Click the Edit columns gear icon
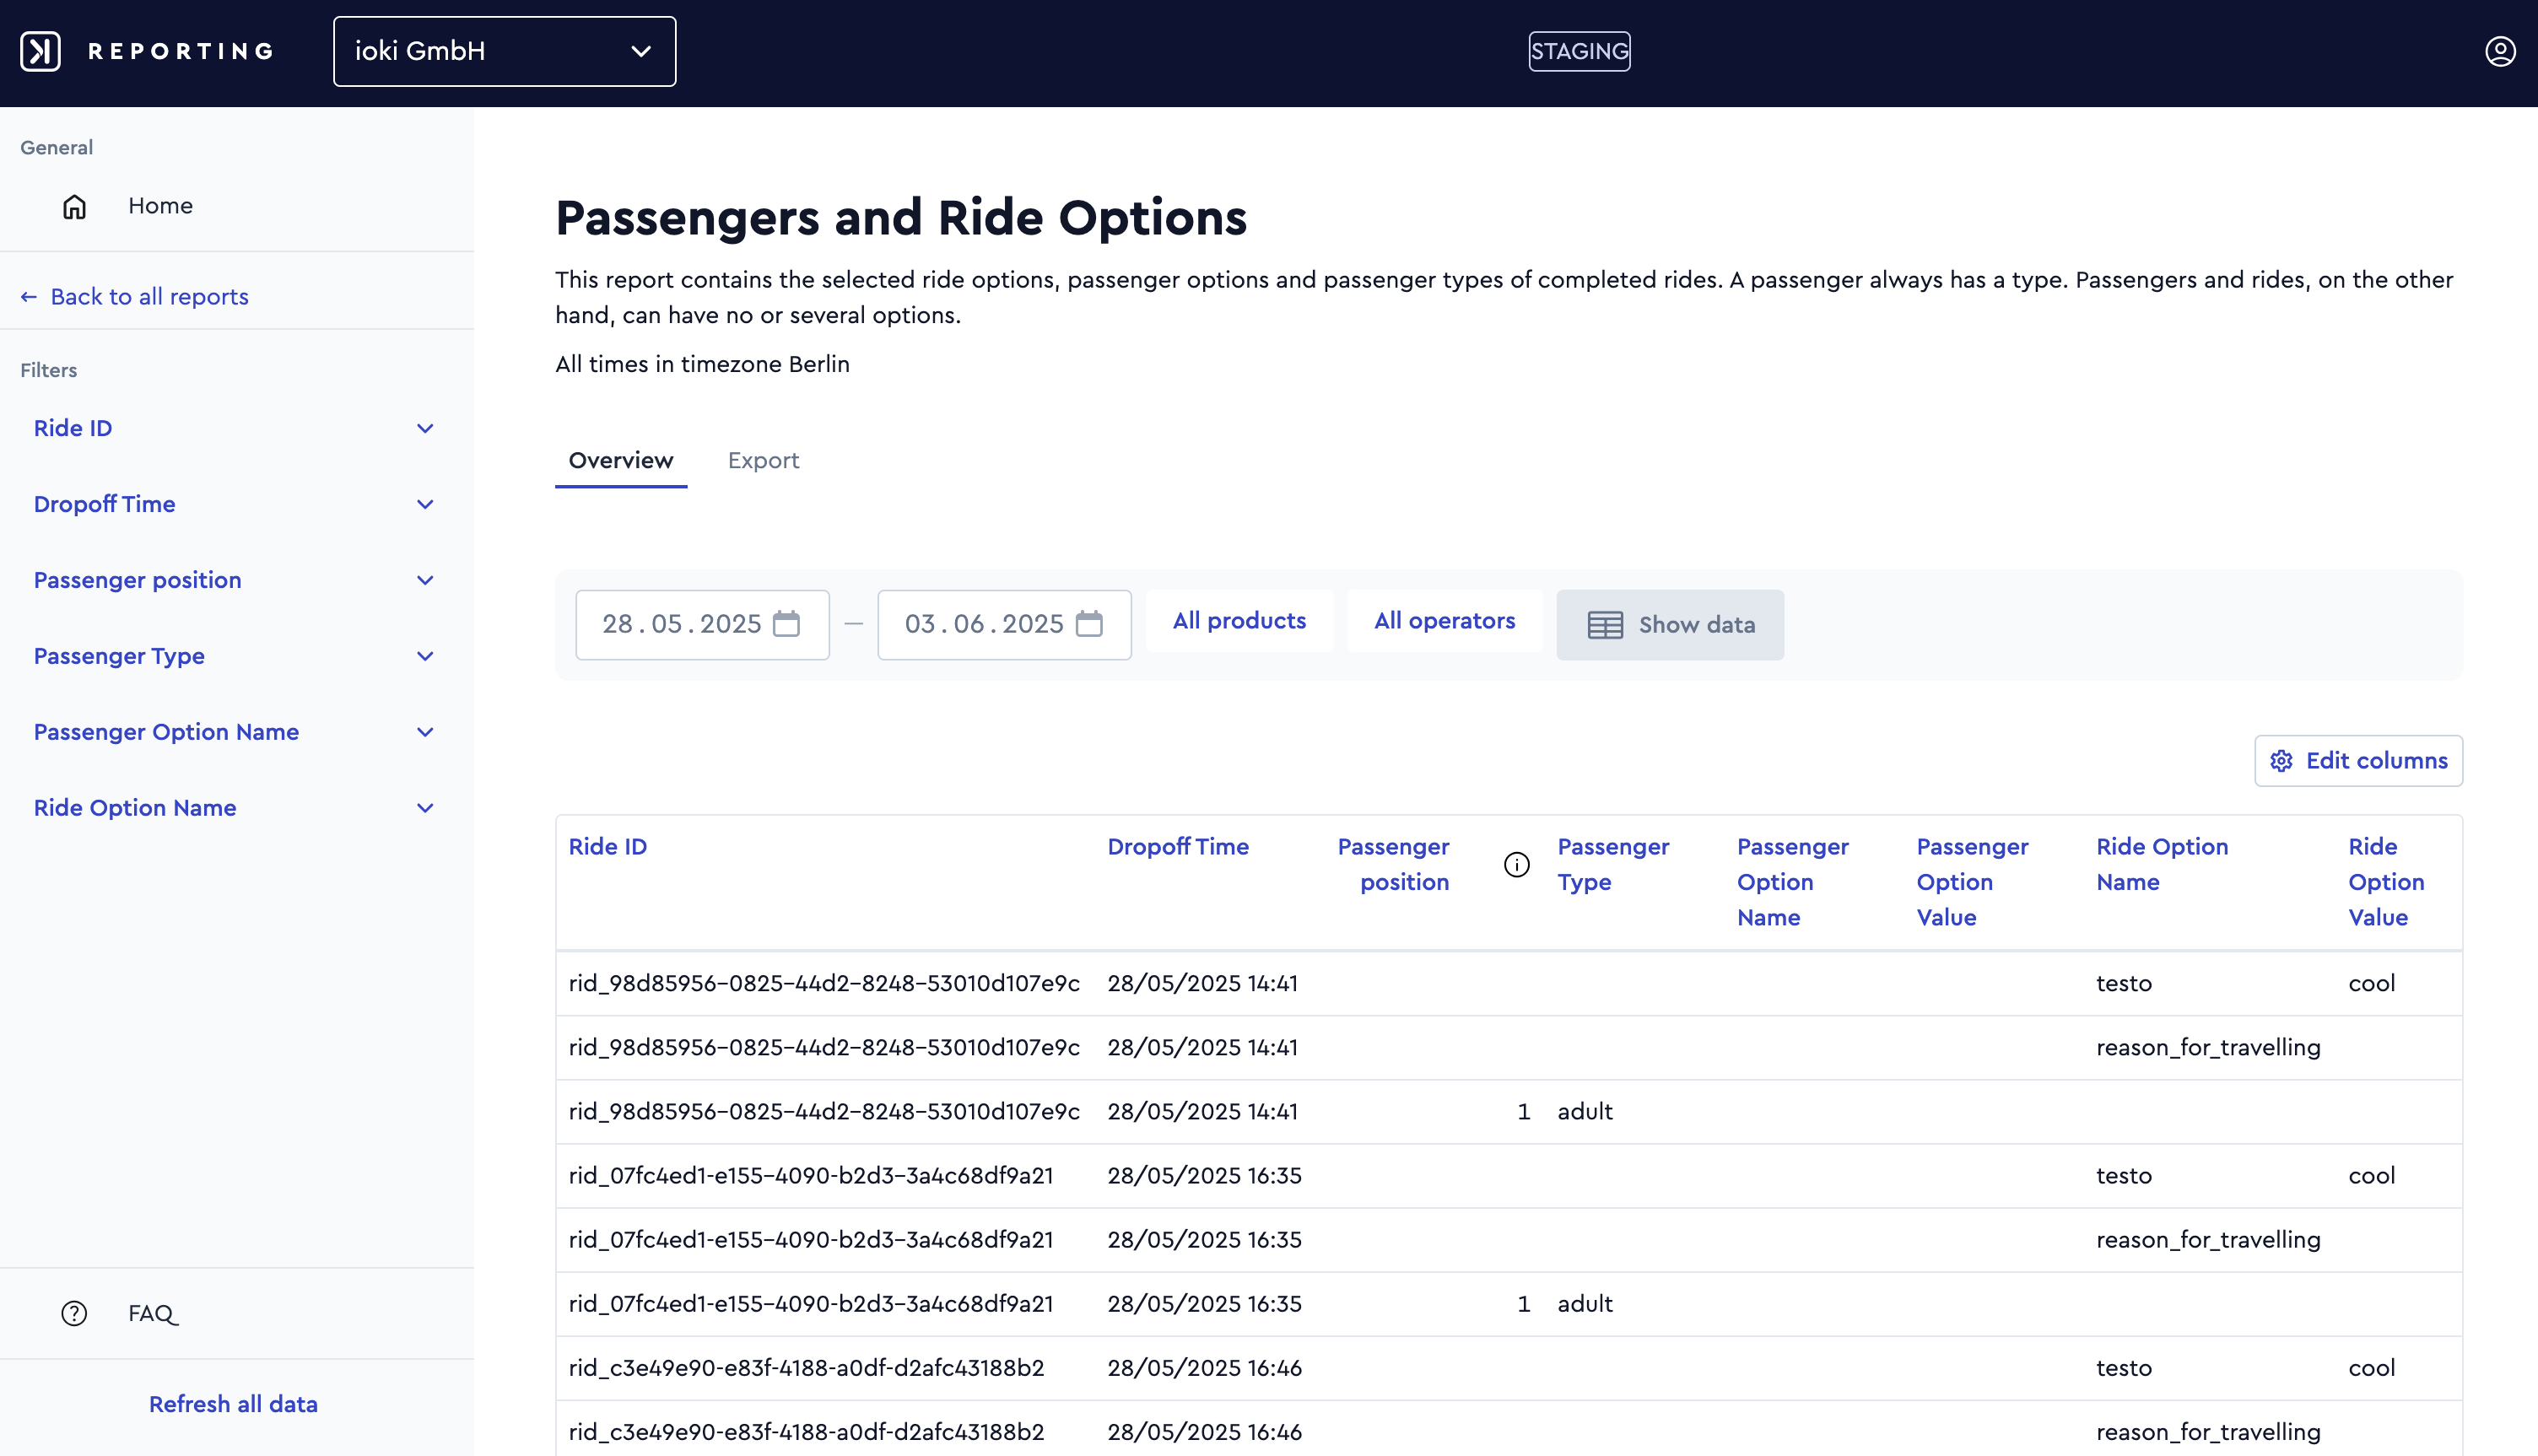 pyautogui.click(x=2281, y=761)
